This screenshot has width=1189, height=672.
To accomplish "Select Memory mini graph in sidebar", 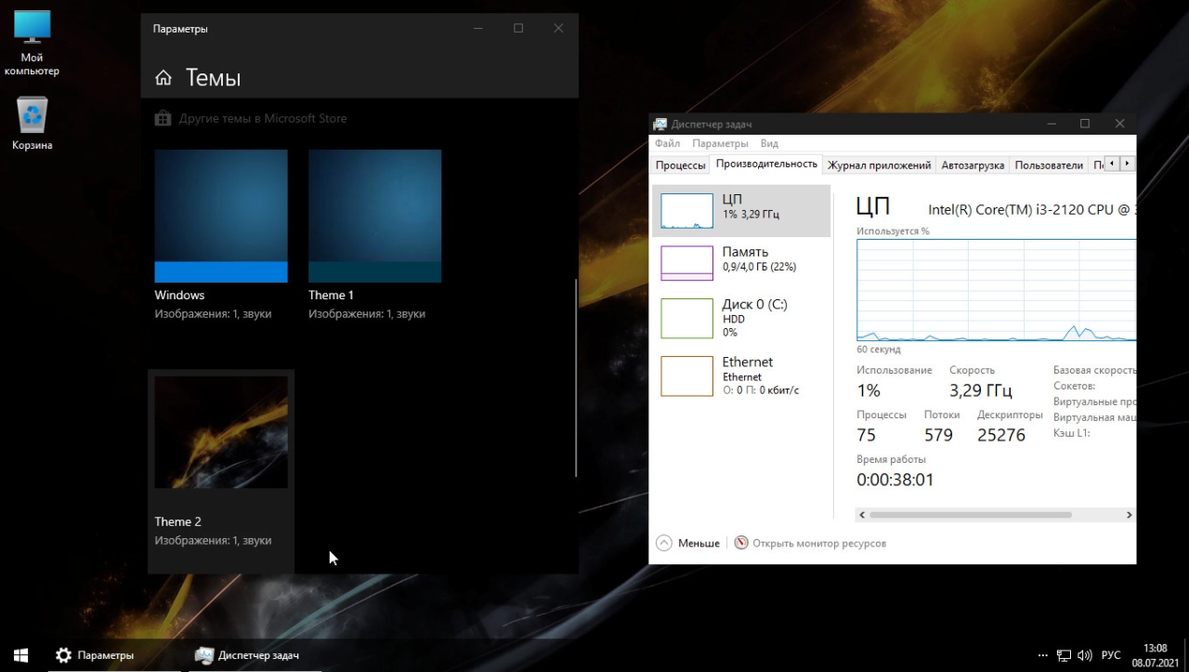I will [x=686, y=263].
